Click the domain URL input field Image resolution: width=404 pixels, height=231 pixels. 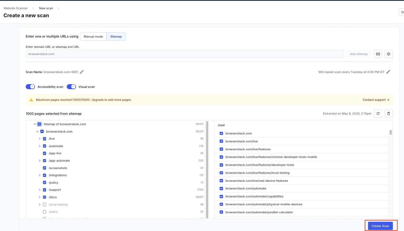pos(184,54)
